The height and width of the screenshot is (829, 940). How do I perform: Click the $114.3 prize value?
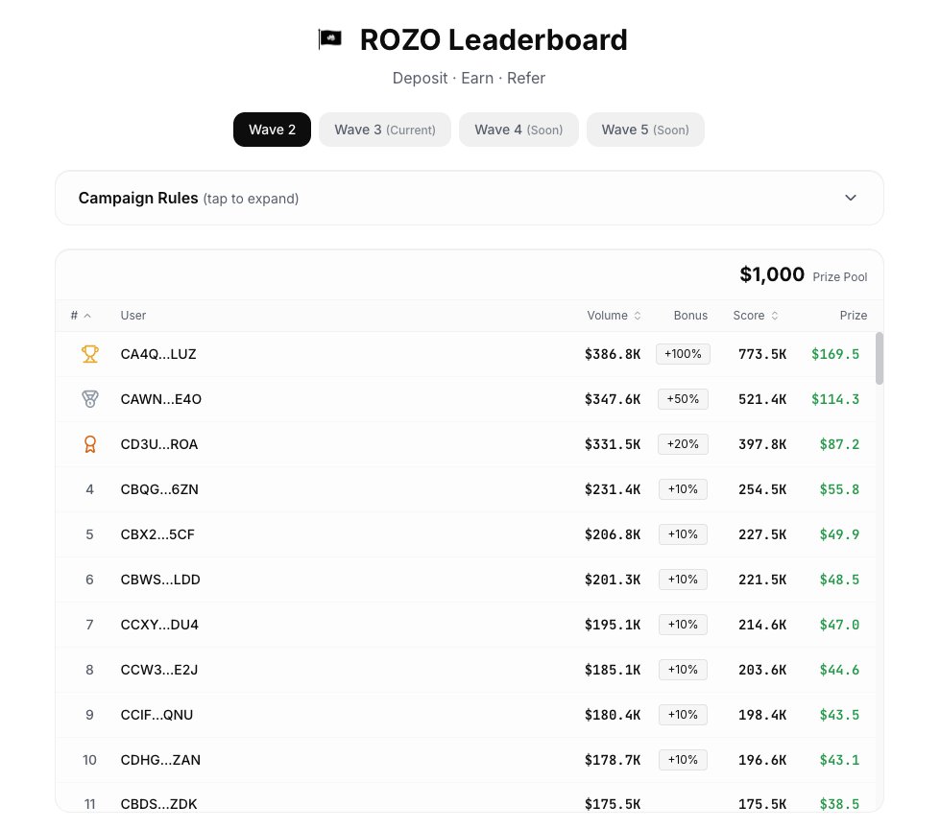(x=835, y=399)
